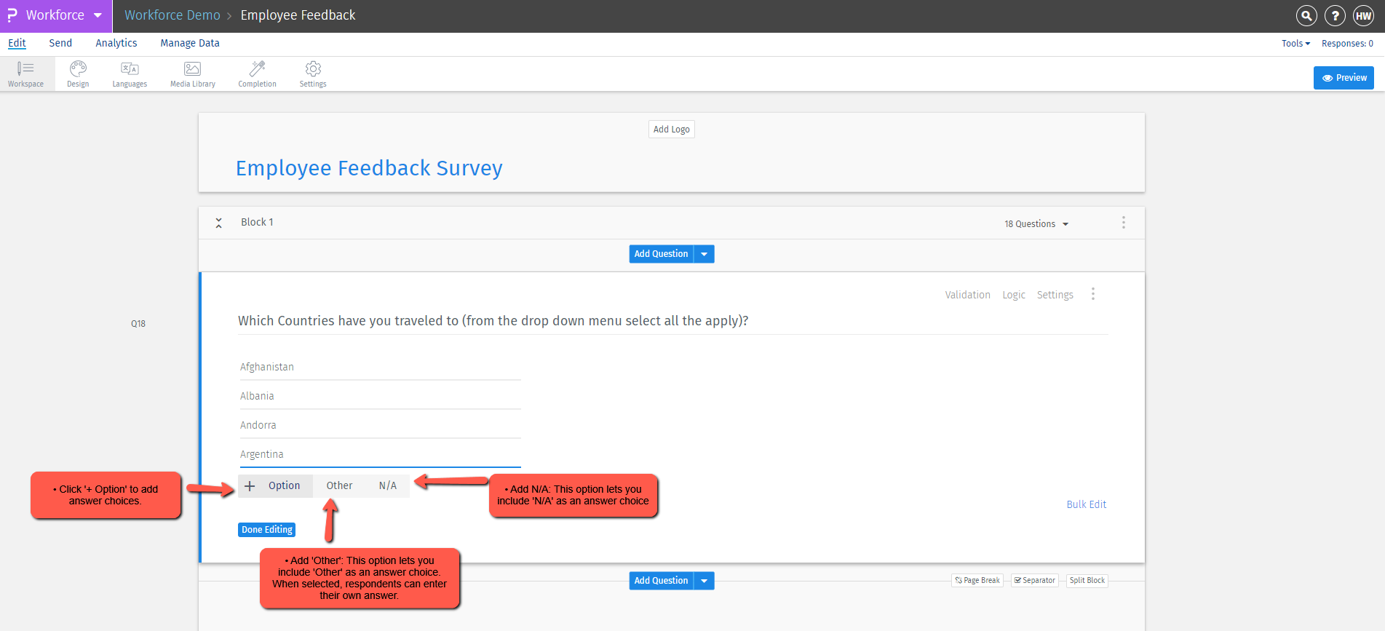Open the survey Settings gear icon
This screenshot has height=631, width=1385.
pos(313,74)
